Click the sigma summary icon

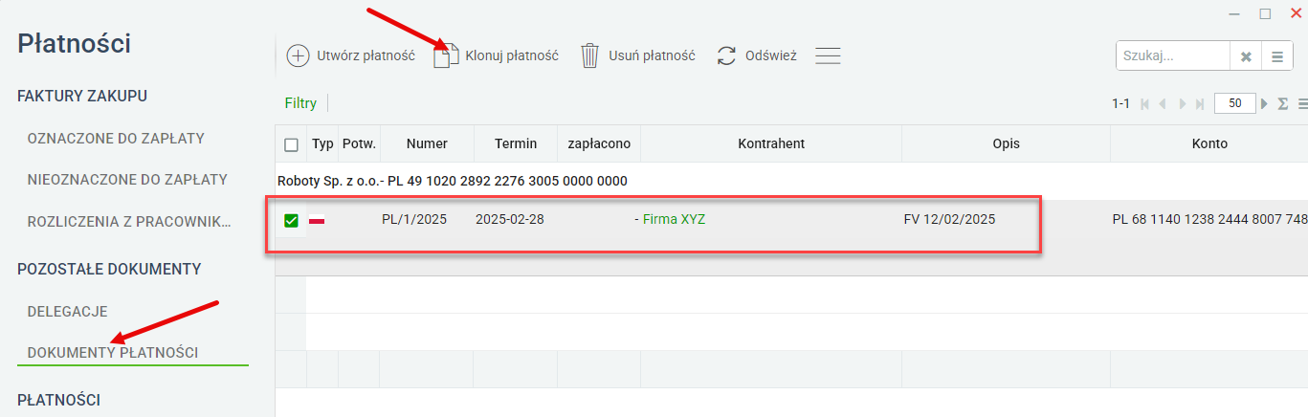click(1283, 103)
